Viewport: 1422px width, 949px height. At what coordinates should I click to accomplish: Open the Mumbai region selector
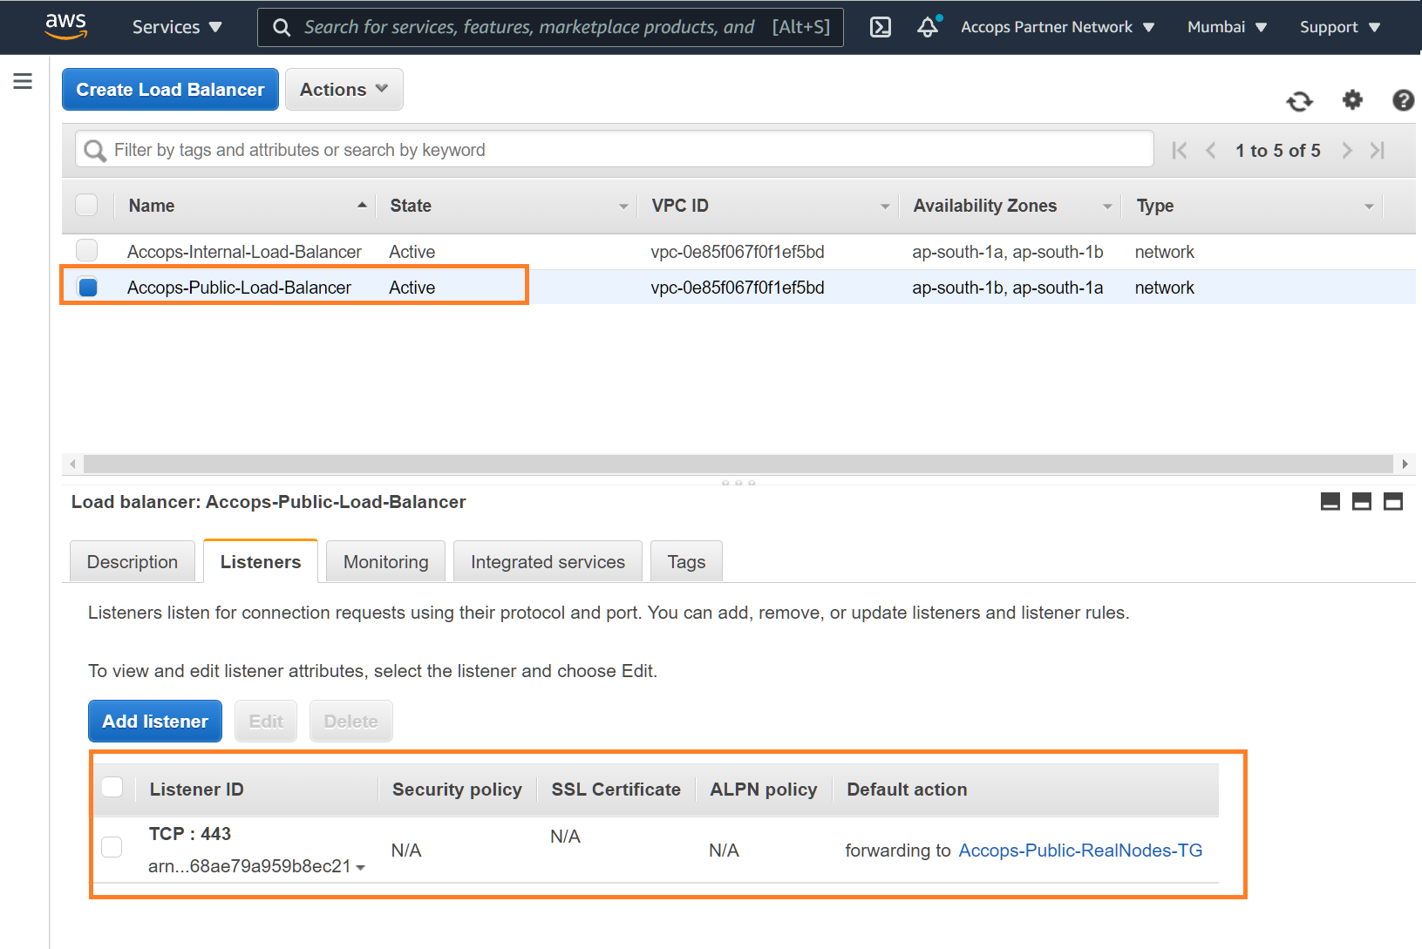point(1227,27)
